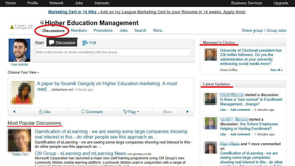Viewport: 295px width, 166px height.
Task: Go to previous discussion with left arrow
Action: point(14,112)
